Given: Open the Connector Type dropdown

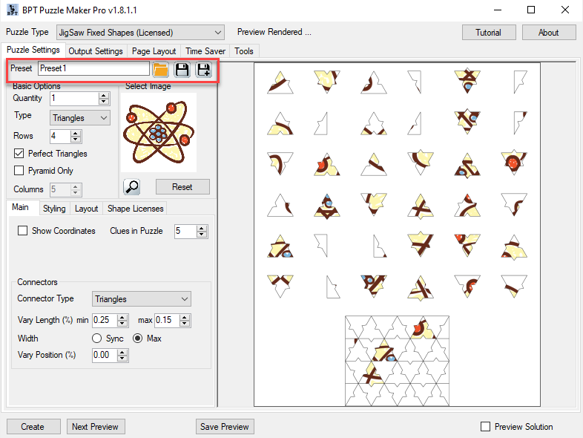Looking at the screenshot, I should (x=142, y=299).
